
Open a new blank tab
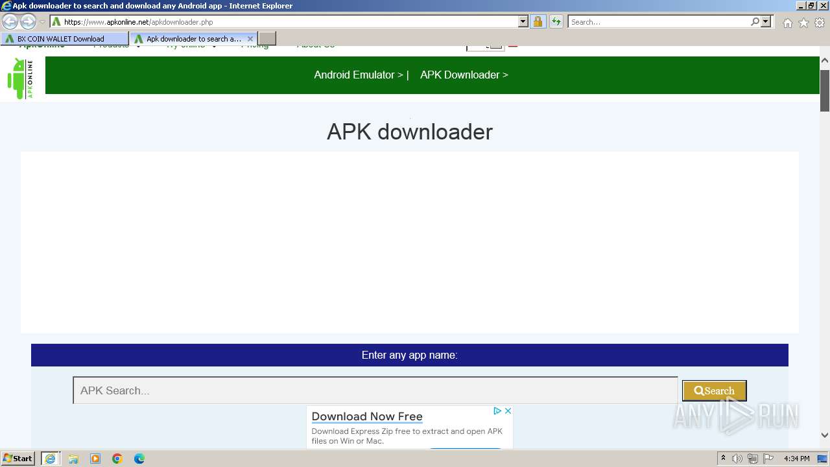pos(267,39)
